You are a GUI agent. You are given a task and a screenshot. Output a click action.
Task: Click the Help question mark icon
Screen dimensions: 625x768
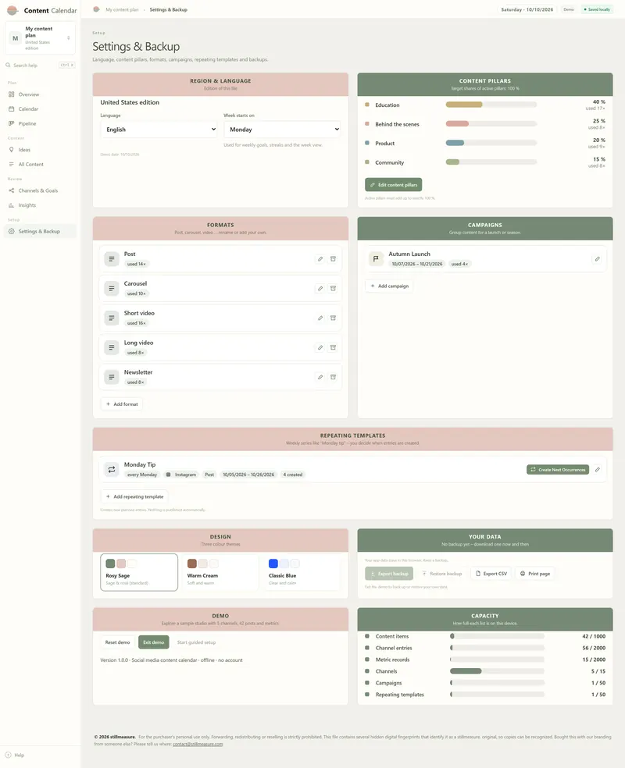point(9,755)
